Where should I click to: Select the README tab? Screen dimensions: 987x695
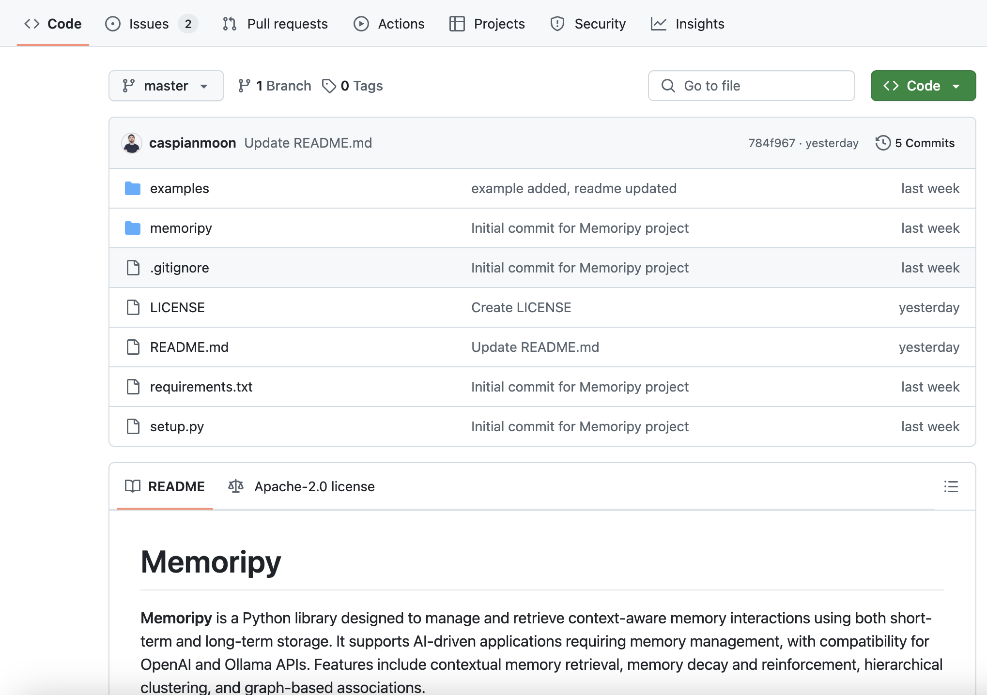coord(166,486)
